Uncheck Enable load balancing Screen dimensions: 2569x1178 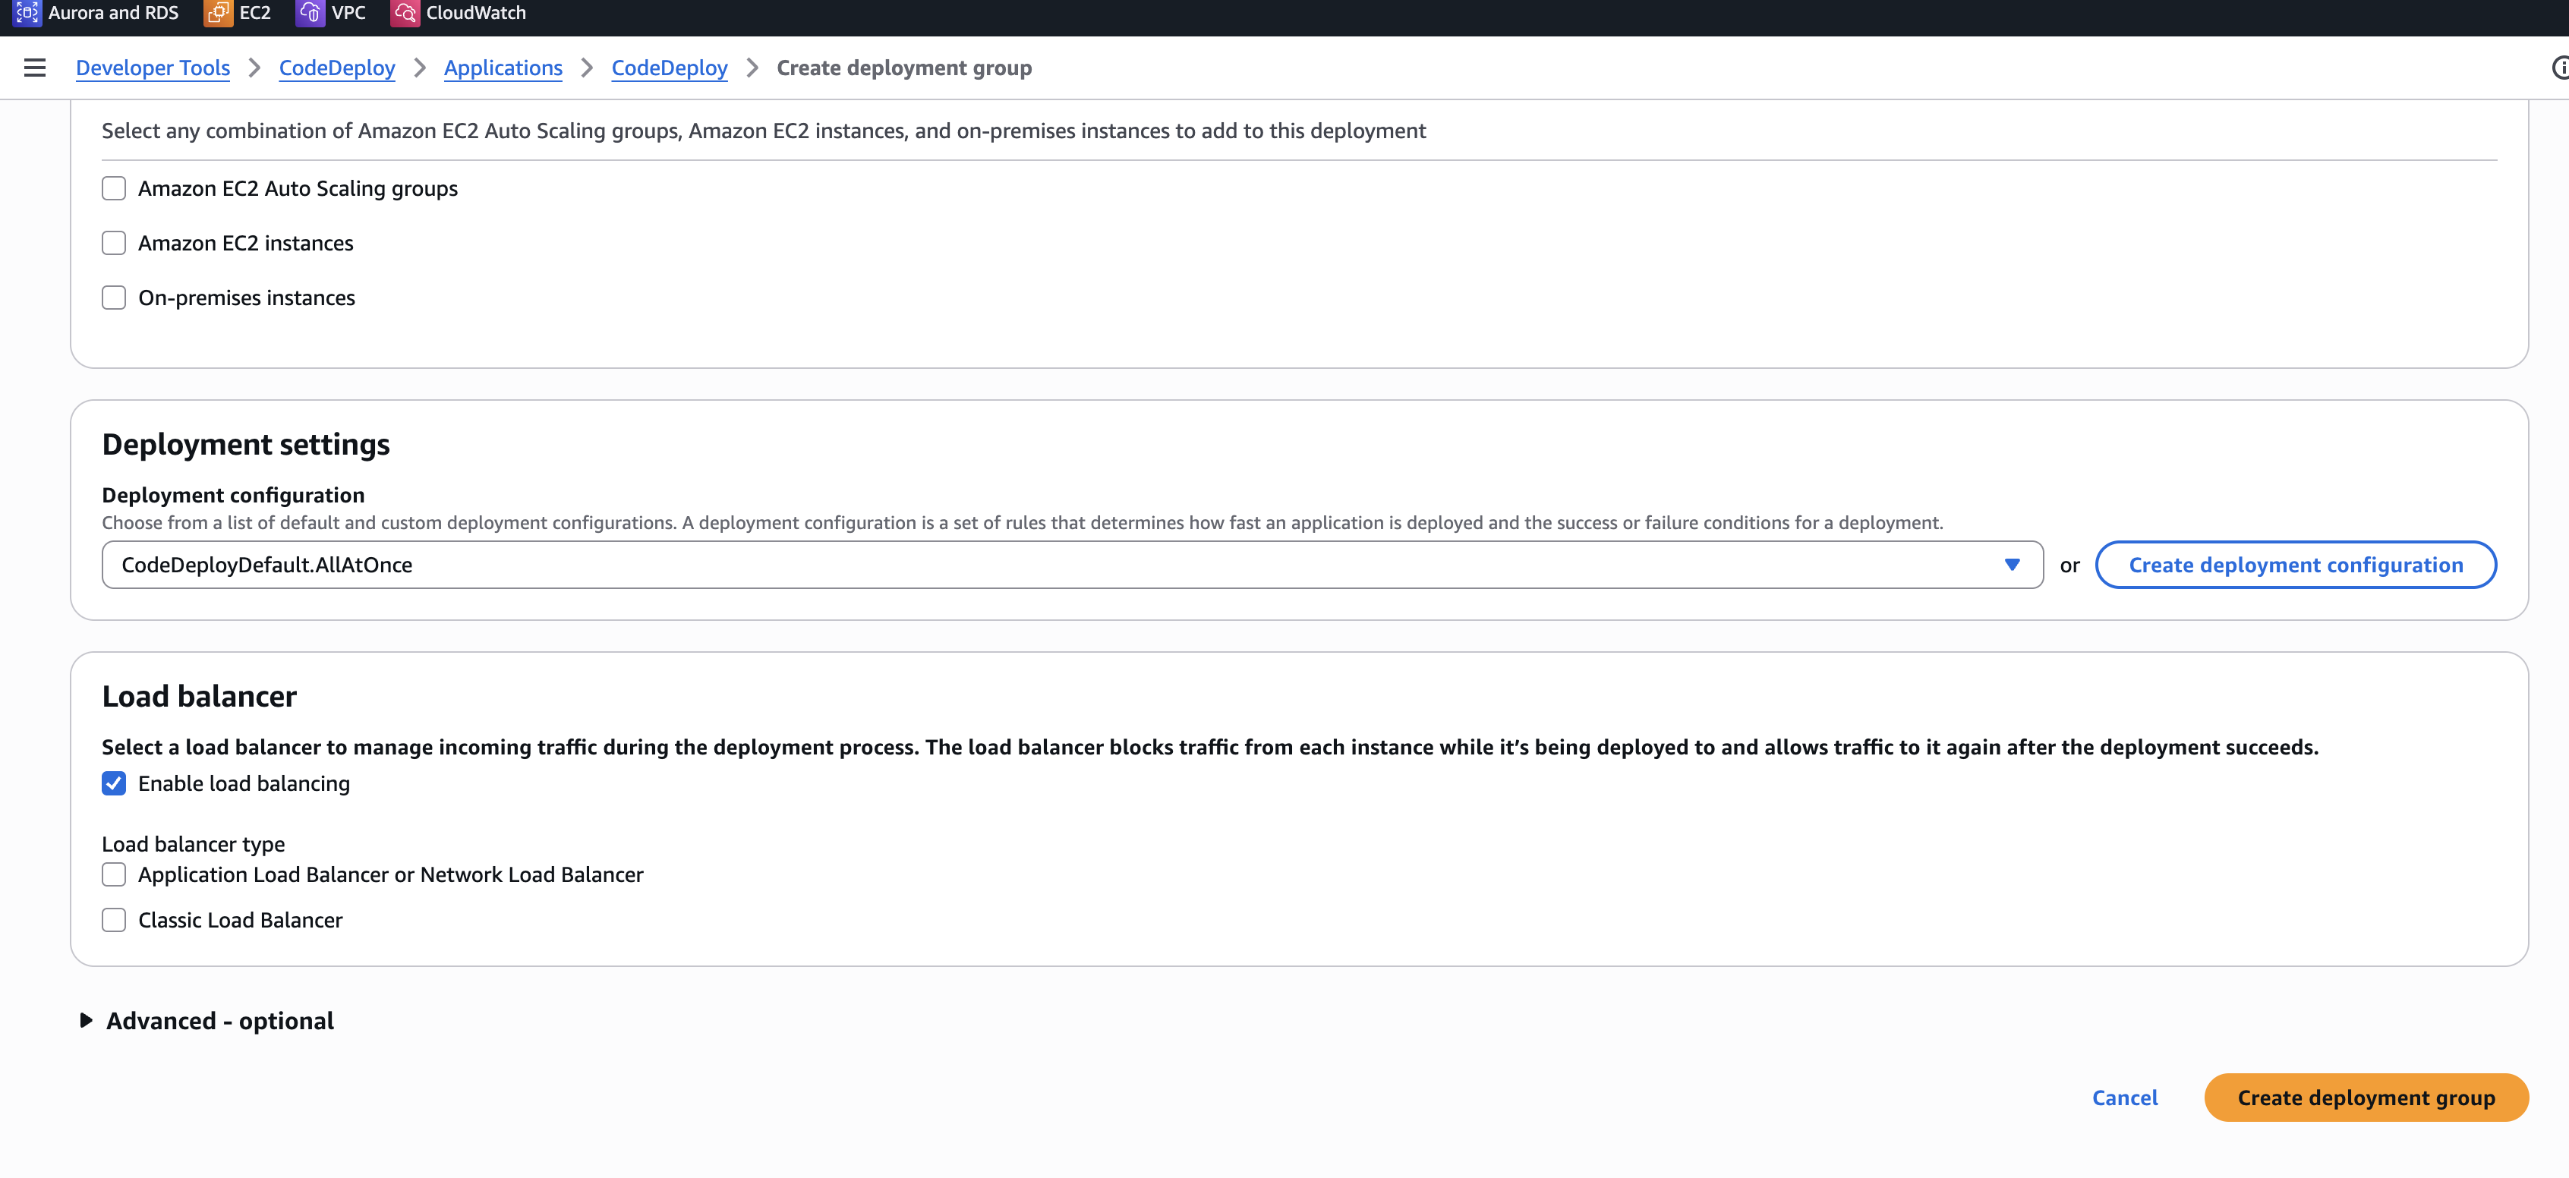[114, 784]
